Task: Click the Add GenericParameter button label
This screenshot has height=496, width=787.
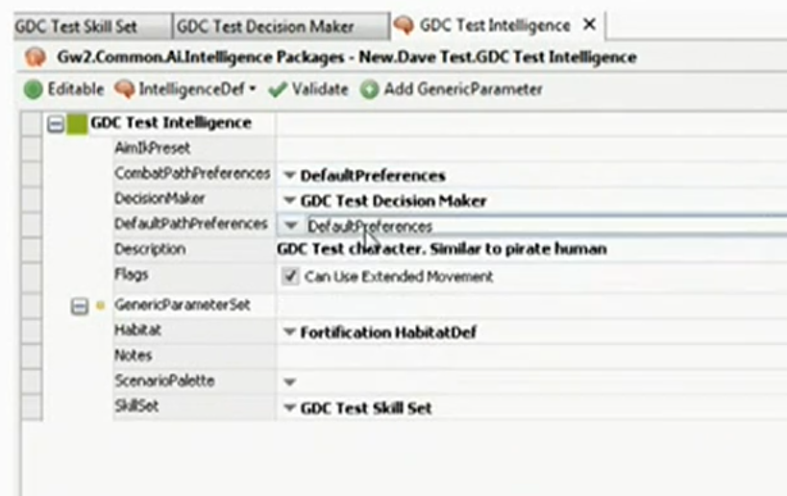Action: pyautogui.click(x=462, y=89)
